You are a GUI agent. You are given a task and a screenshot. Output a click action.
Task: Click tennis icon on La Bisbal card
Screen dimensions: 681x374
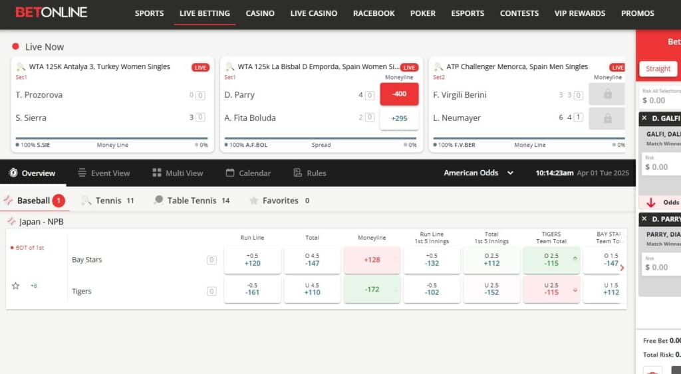(x=229, y=67)
